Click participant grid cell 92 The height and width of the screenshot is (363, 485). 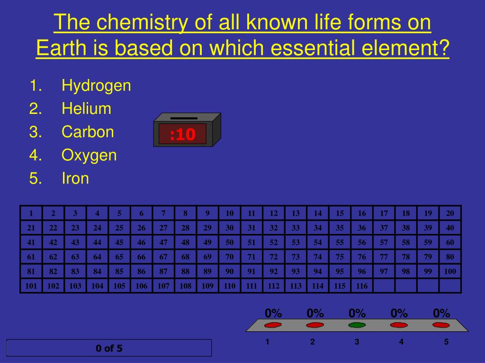tap(274, 271)
